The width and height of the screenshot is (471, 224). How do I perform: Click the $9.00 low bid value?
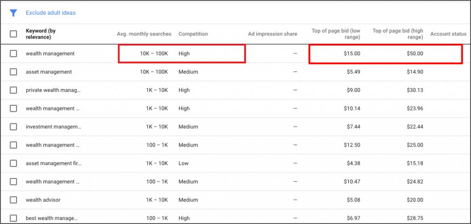[x=354, y=90]
